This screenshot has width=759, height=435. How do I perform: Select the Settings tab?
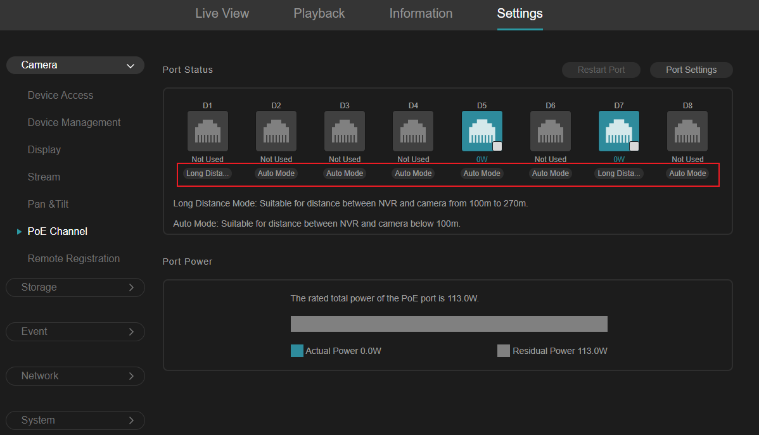tap(520, 13)
